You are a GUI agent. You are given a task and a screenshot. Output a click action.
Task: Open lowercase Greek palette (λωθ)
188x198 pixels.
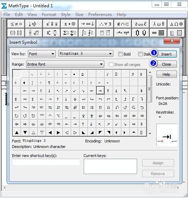(158, 24)
